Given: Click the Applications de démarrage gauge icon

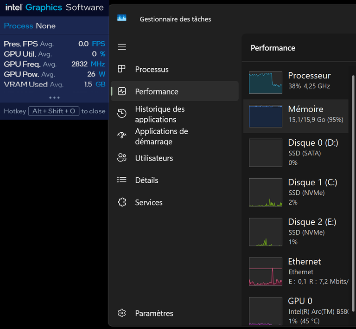Looking at the screenshot, I should coord(122,135).
